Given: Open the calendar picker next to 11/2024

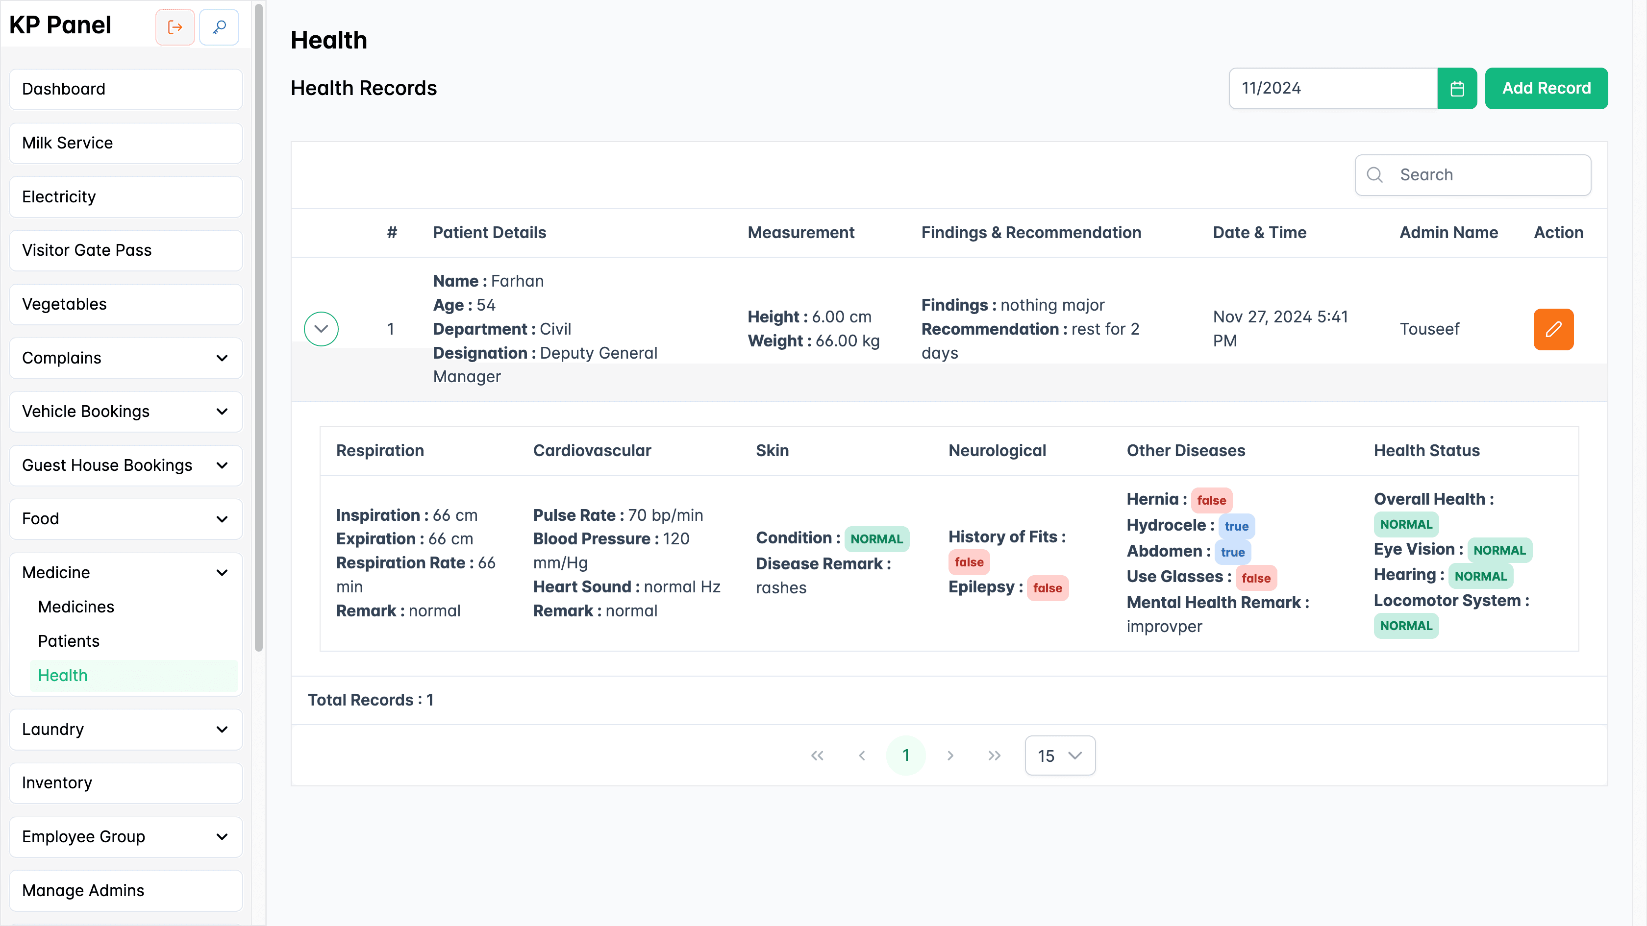Looking at the screenshot, I should point(1457,88).
